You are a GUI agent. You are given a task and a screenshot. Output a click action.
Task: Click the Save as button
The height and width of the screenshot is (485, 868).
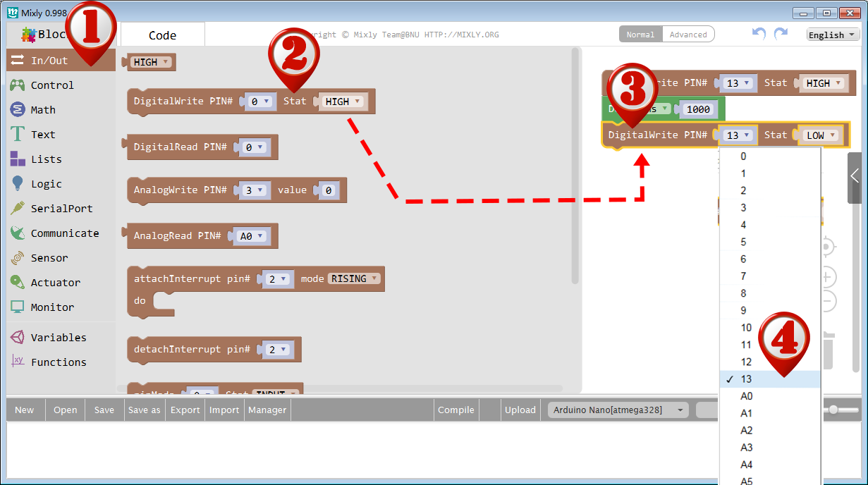tap(145, 410)
